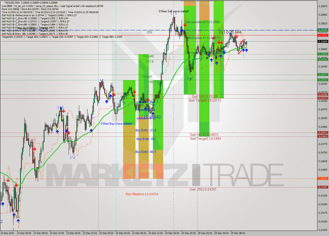Click the green 0.25556 price tag
This screenshot has height=236, width=329.
[323, 54]
